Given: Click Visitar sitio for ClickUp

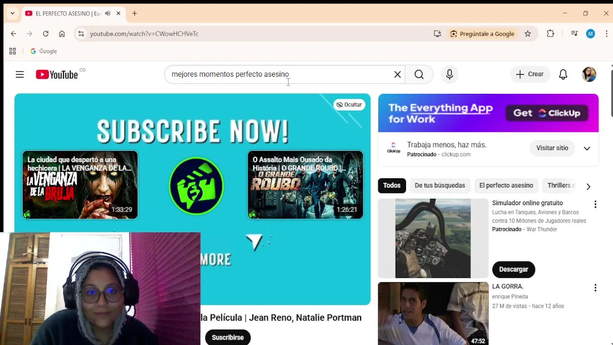Looking at the screenshot, I should point(552,148).
